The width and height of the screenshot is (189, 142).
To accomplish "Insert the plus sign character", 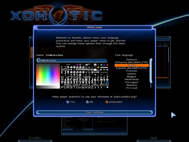I will coord(95,75).
